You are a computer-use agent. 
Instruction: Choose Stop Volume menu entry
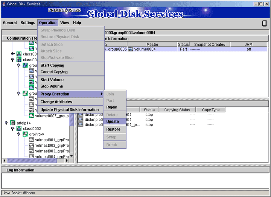(x=71, y=86)
